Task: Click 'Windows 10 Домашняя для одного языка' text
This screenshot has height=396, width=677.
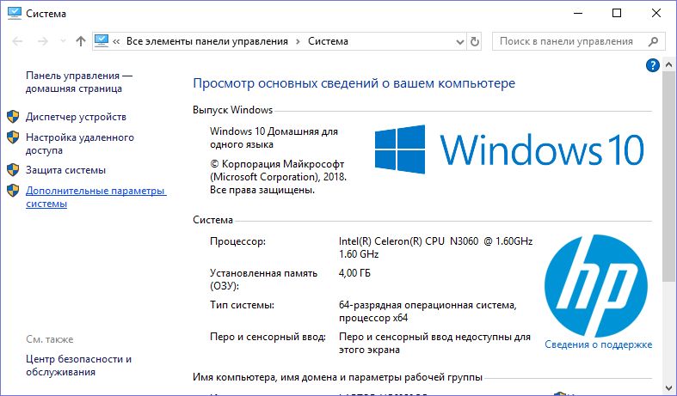Action: pyautogui.click(x=274, y=137)
